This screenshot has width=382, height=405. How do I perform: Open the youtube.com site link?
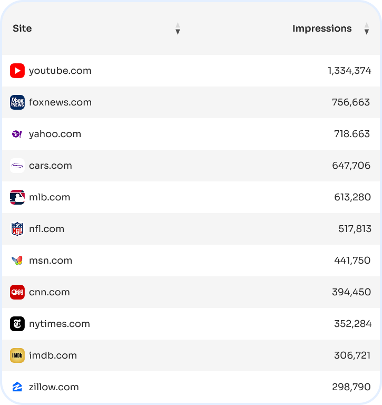[60, 71]
